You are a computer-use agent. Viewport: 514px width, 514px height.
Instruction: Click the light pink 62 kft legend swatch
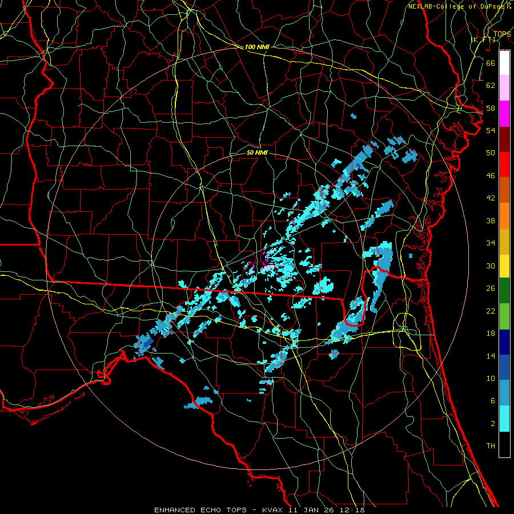tap(504, 88)
